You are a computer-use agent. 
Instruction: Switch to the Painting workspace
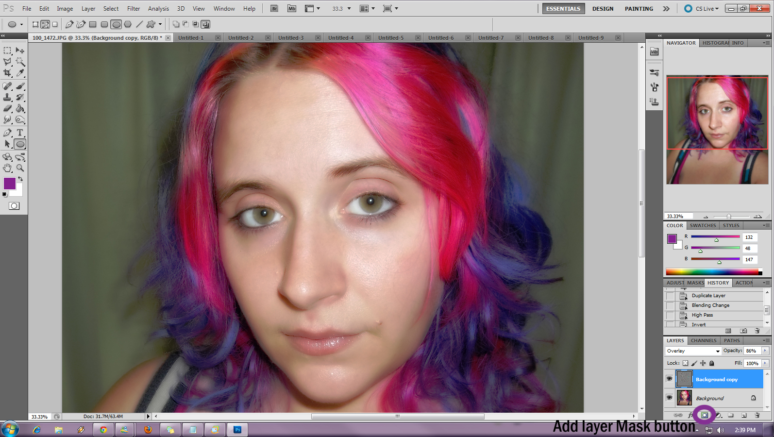click(639, 9)
